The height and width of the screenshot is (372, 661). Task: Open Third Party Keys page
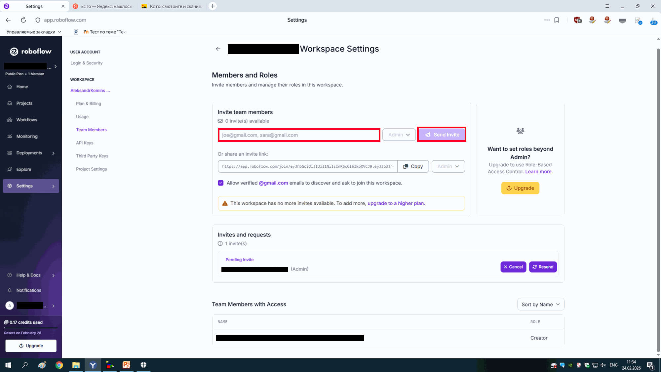92,156
